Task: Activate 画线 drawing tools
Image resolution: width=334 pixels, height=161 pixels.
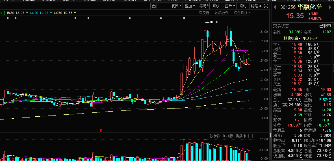Action: tap(216, 6)
